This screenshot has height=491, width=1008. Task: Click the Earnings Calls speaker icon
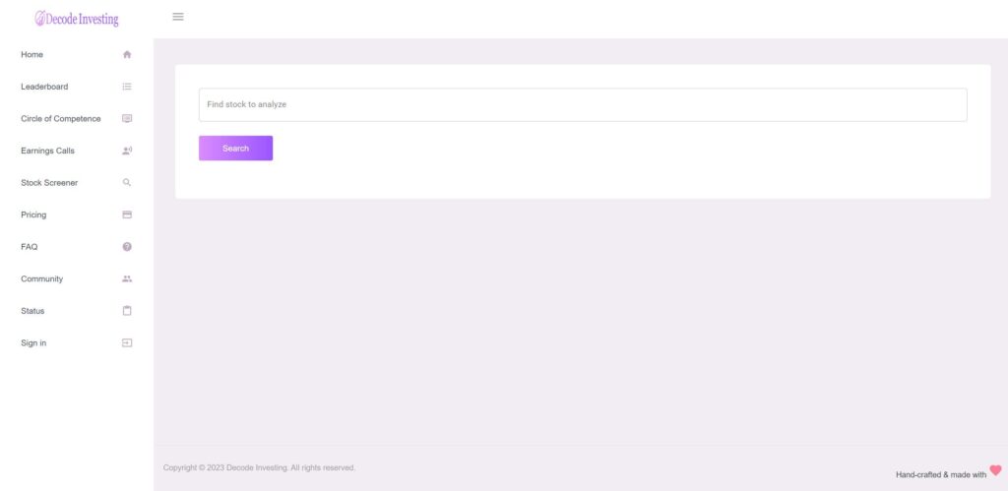(x=127, y=151)
